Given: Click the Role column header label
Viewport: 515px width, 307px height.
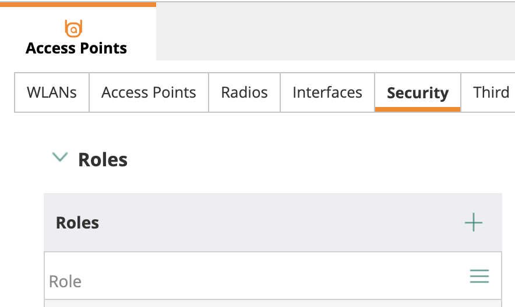Looking at the screenshot, I should (65, 282).
